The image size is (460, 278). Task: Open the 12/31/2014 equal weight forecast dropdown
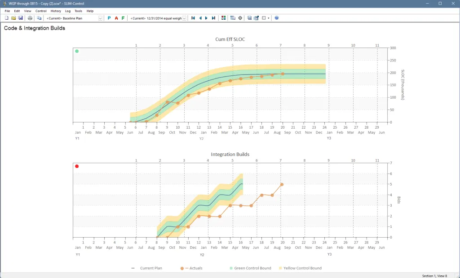184,18
